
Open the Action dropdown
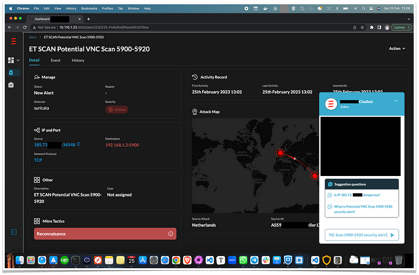tap(397, 48)
